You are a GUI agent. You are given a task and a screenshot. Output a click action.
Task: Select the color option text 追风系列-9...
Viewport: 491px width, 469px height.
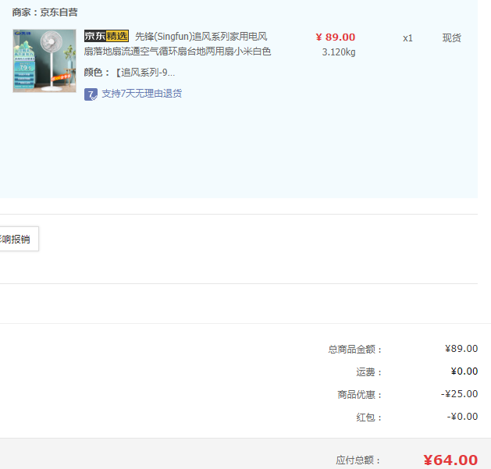(148, 73)
